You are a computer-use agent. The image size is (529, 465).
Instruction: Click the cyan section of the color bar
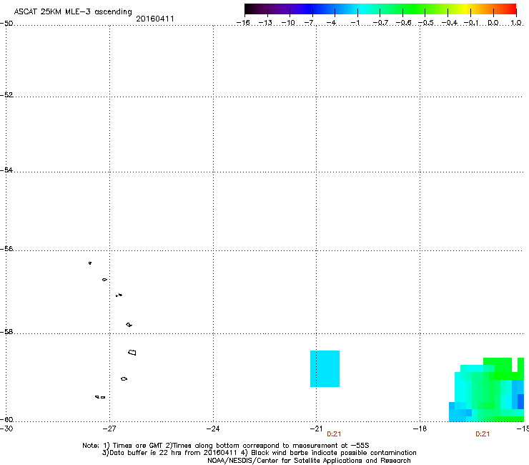(x=362, y=9)
